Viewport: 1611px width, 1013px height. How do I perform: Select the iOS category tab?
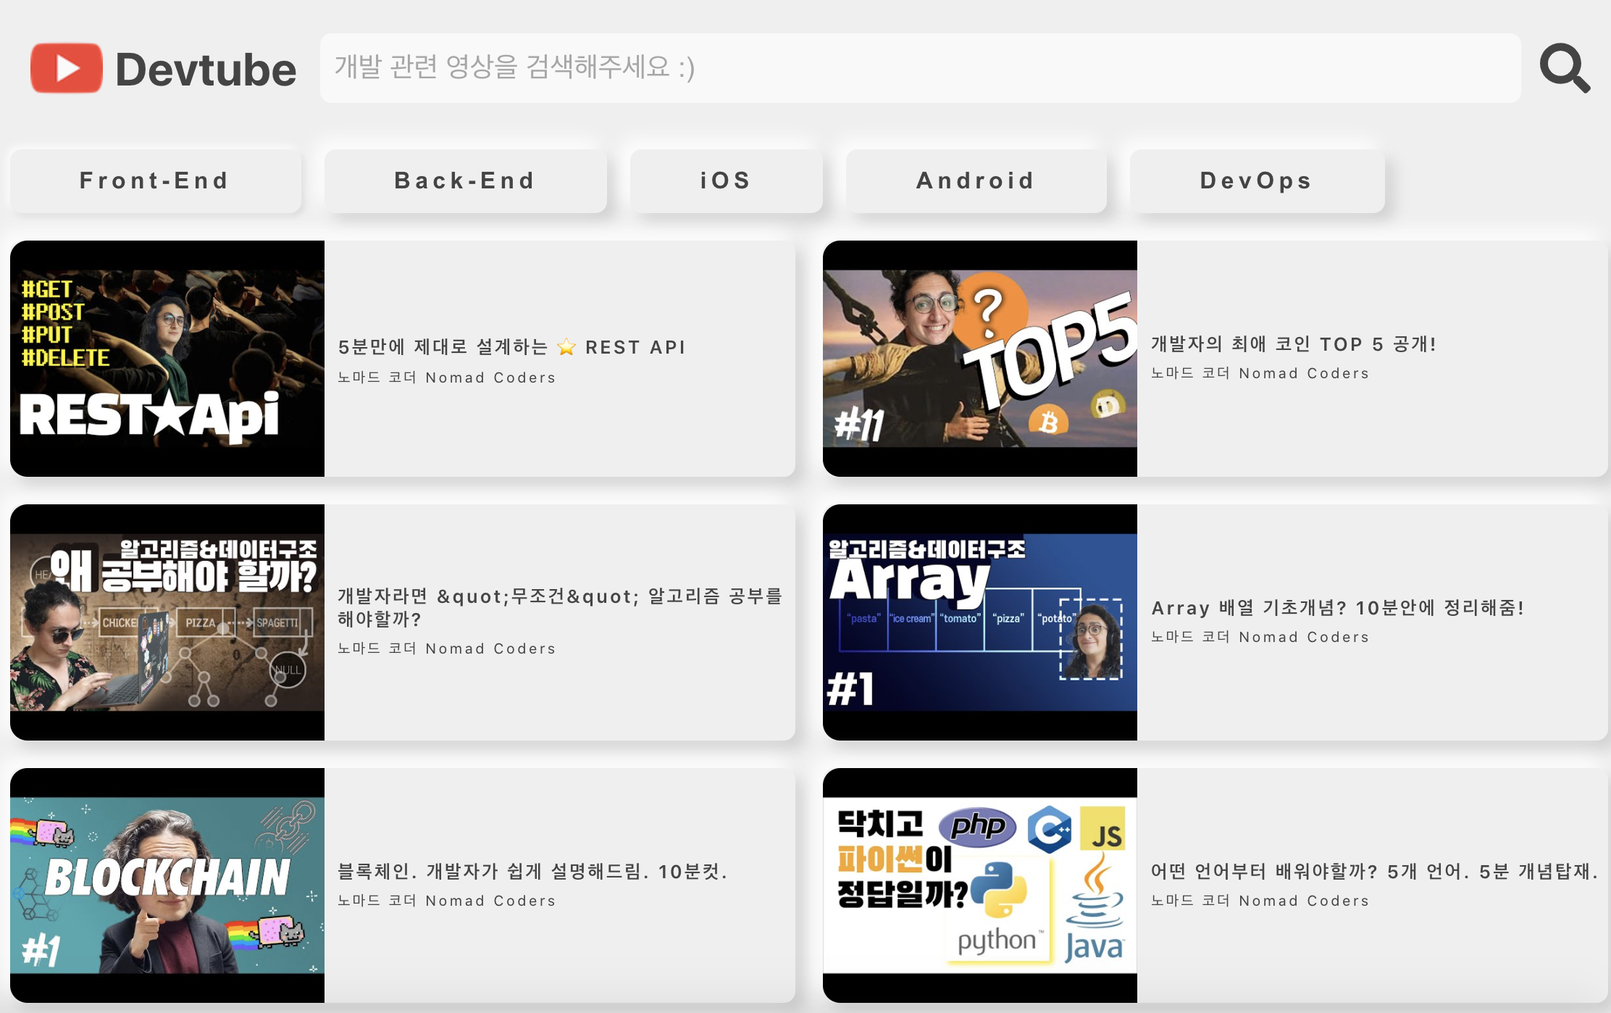pos(726,180)
